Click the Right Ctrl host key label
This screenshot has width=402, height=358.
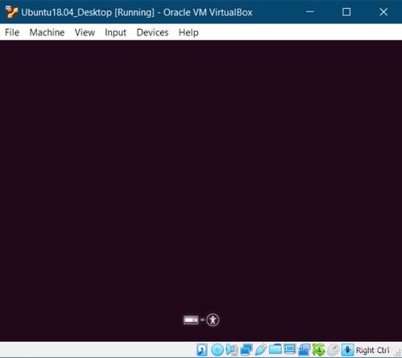372,350
